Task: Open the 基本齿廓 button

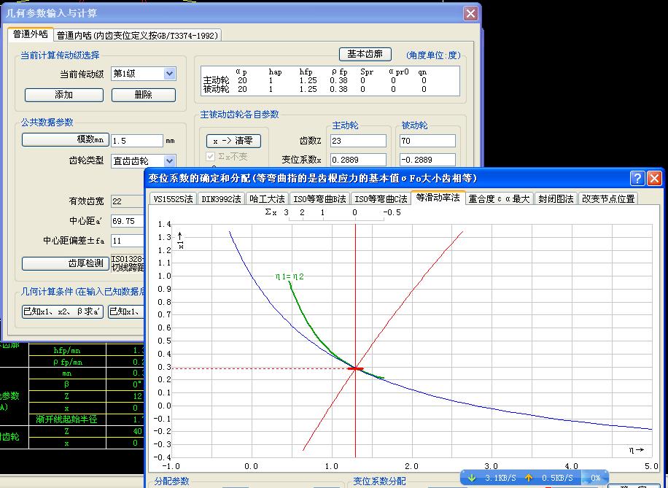Action: (365, 54)
